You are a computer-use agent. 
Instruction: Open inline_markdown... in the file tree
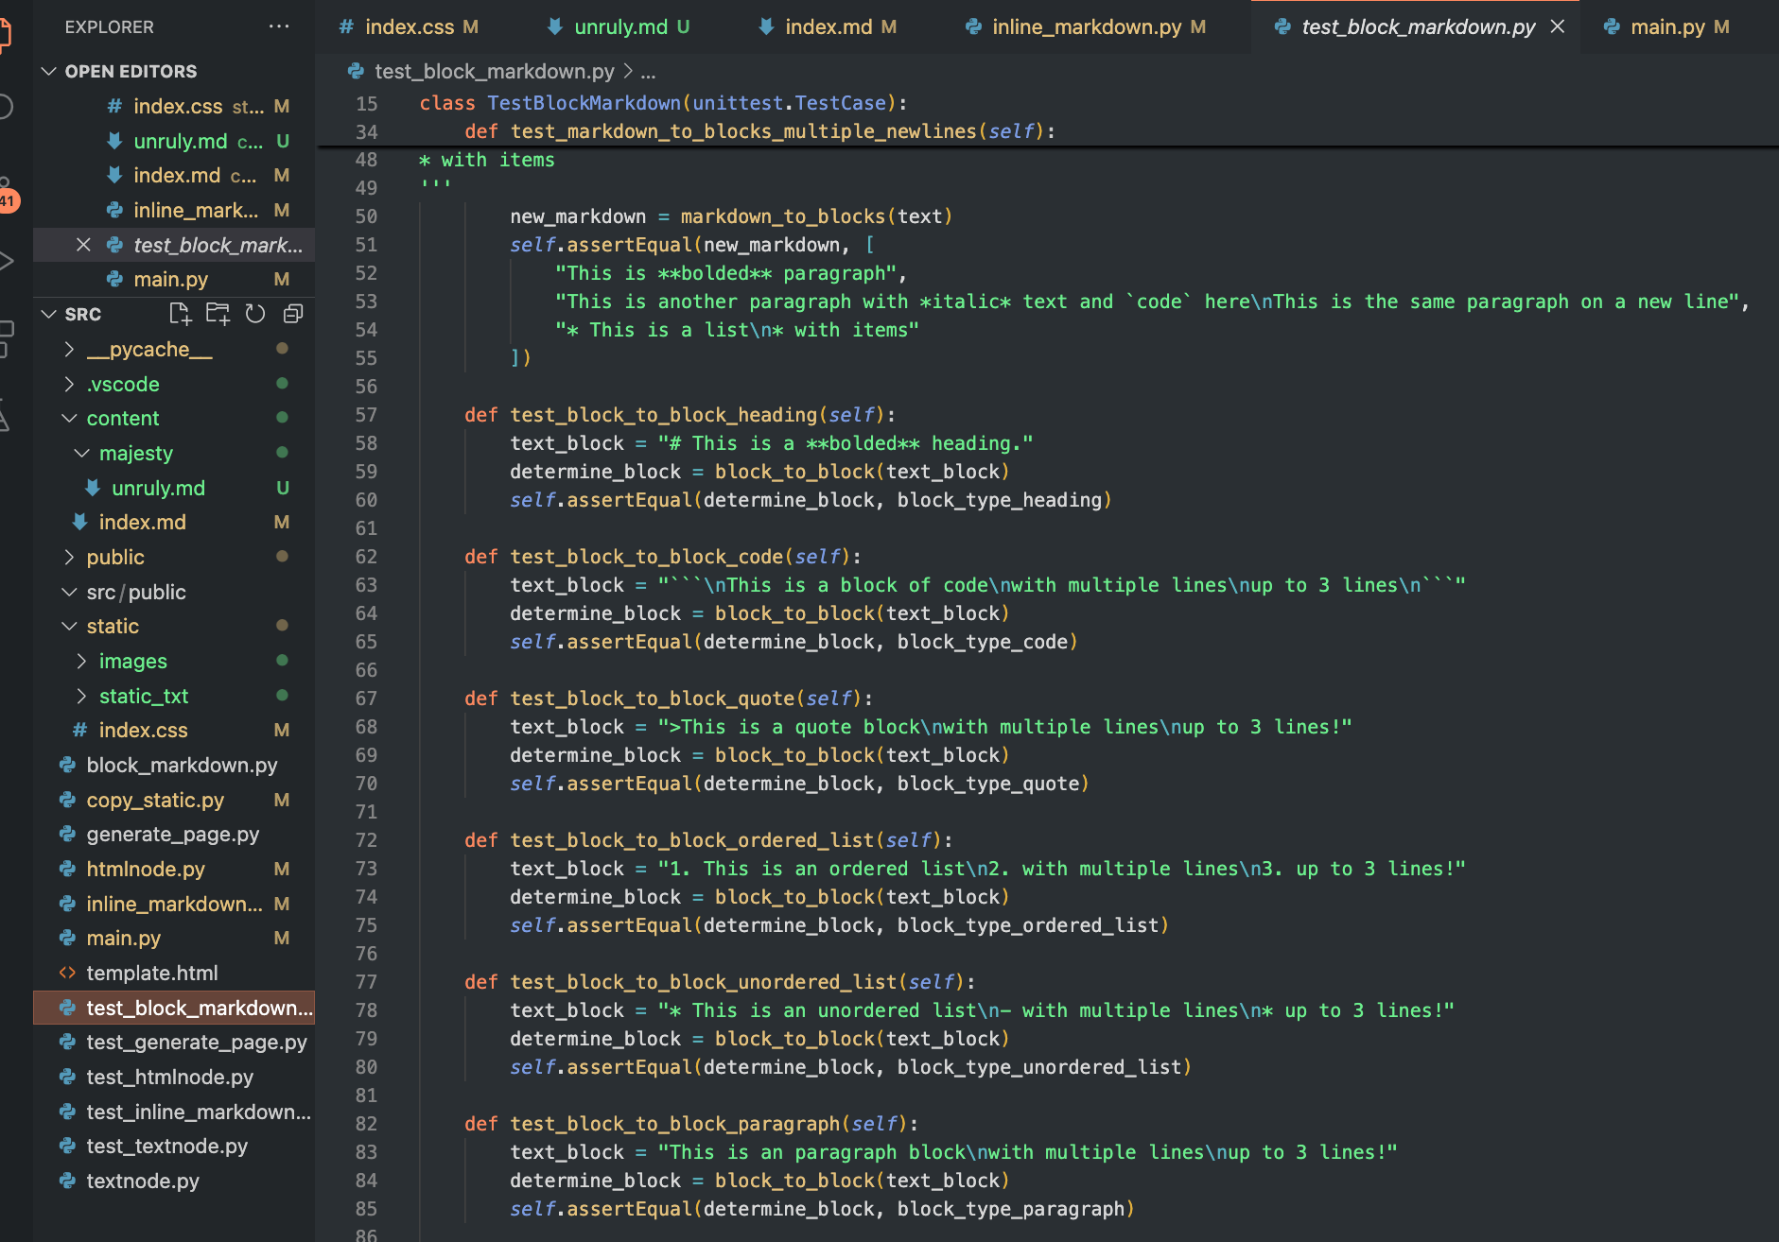174,904
